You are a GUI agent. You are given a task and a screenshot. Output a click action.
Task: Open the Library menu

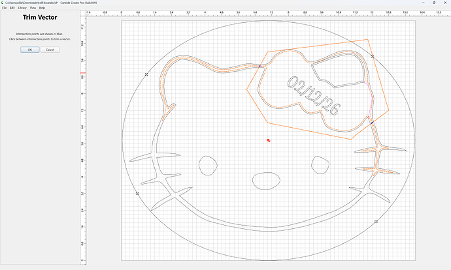(x=22, y=8)
